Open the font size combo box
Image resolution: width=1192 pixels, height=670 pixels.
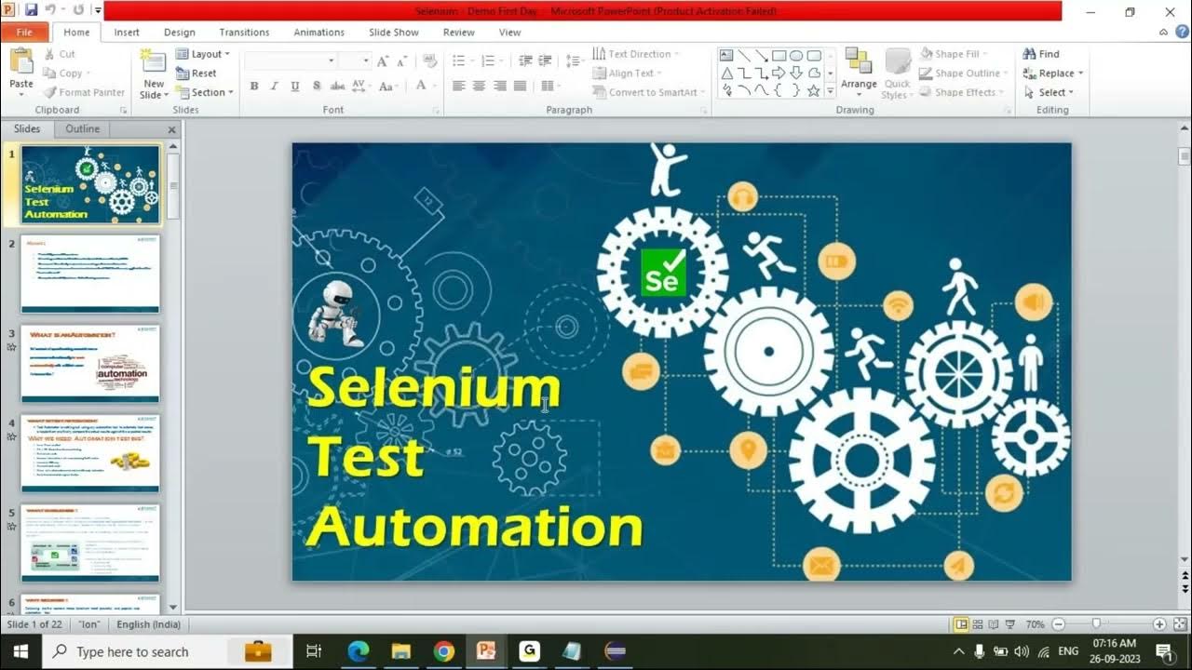tap(354, 60)
